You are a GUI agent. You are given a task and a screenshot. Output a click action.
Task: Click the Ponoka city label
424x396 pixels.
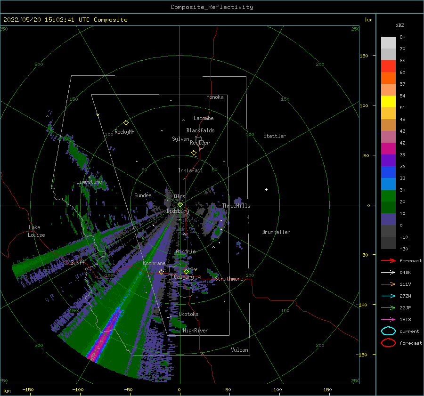tap(215, 97)
